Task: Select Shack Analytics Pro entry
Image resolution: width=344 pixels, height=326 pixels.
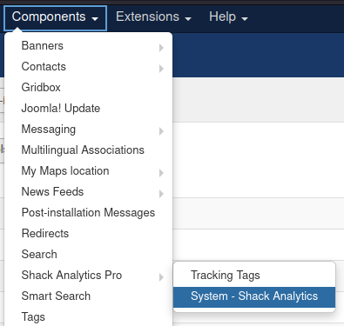Action: point(89,276)
